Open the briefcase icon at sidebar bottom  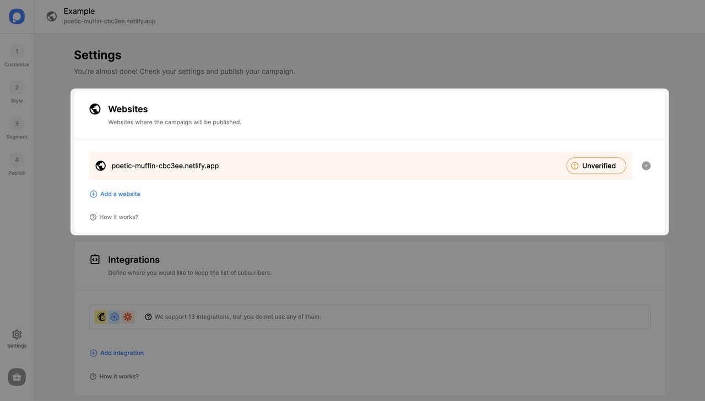[17, 377]
